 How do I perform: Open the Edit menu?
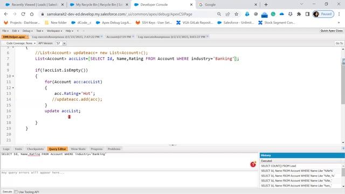[x=16, y=31]
